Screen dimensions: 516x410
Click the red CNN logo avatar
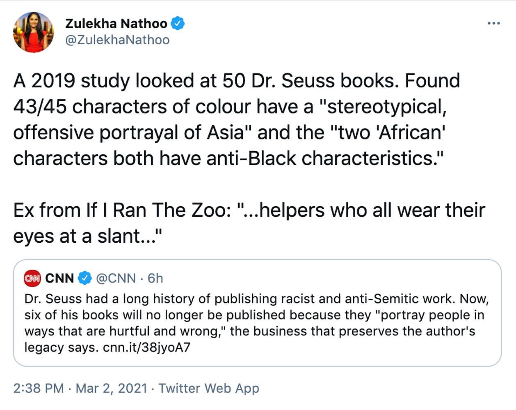pyautogui.click(x=32, y=278)
